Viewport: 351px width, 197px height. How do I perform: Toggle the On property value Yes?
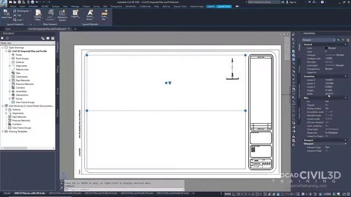(x=327, y=101)
